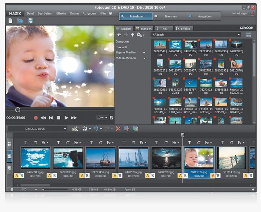Click the up-arrow parent folder icon
261x212 pixels.
pyautogui.click(x=132, y=35)
